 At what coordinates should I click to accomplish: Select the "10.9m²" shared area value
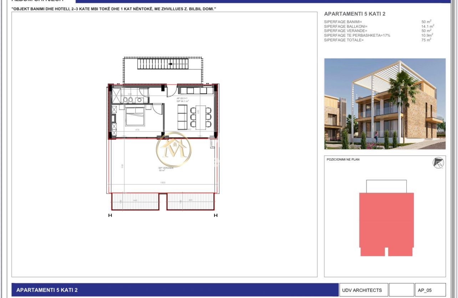click(x=427, y=35)
